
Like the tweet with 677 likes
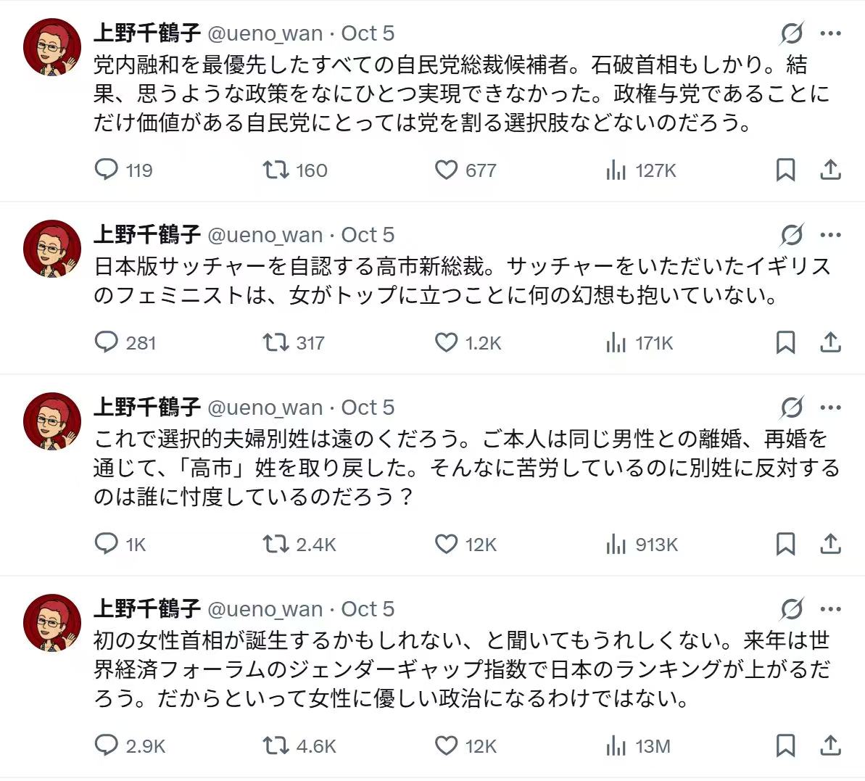[446, 170]
